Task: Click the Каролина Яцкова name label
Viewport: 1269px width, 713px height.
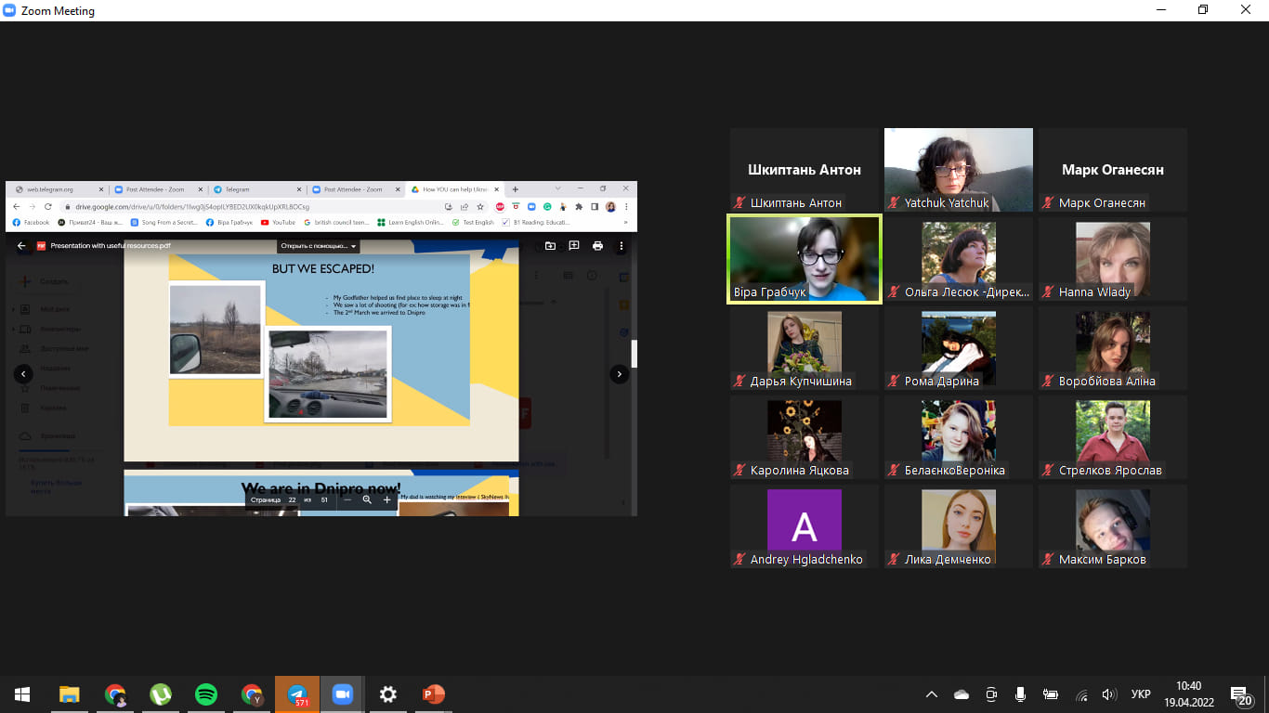Action: click(799, 470)
